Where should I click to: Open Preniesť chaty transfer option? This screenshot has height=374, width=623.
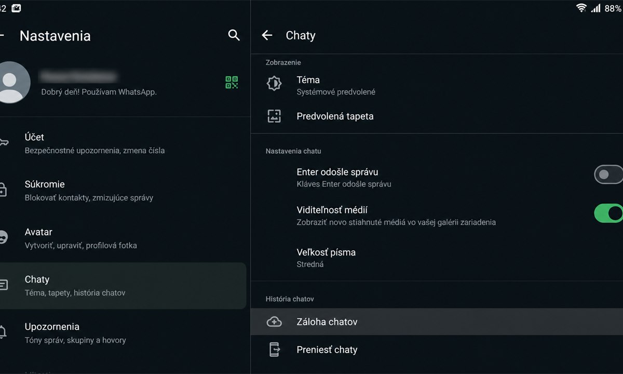tap(437, 350)
